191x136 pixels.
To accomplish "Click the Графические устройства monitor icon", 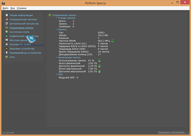I will click(x=7, y=36).
